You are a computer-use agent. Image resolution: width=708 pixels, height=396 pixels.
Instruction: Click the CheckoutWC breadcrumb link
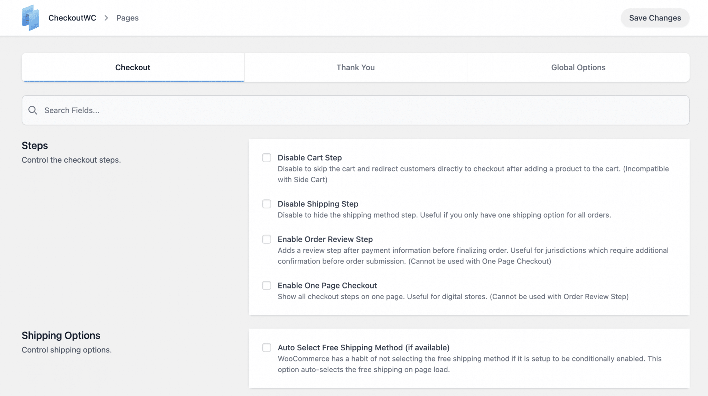coord(72,18)
